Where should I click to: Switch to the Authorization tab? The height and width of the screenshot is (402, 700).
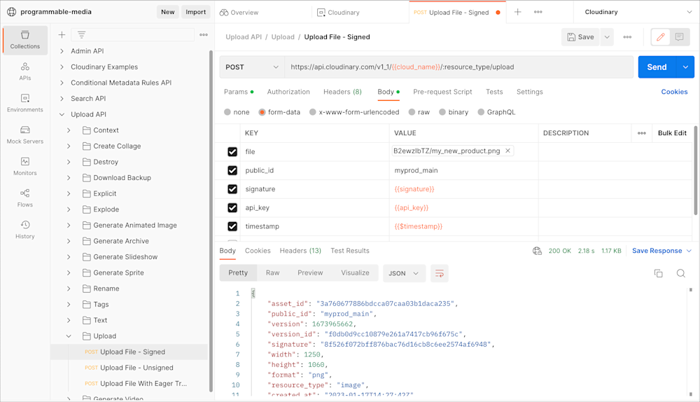(288, 92)
